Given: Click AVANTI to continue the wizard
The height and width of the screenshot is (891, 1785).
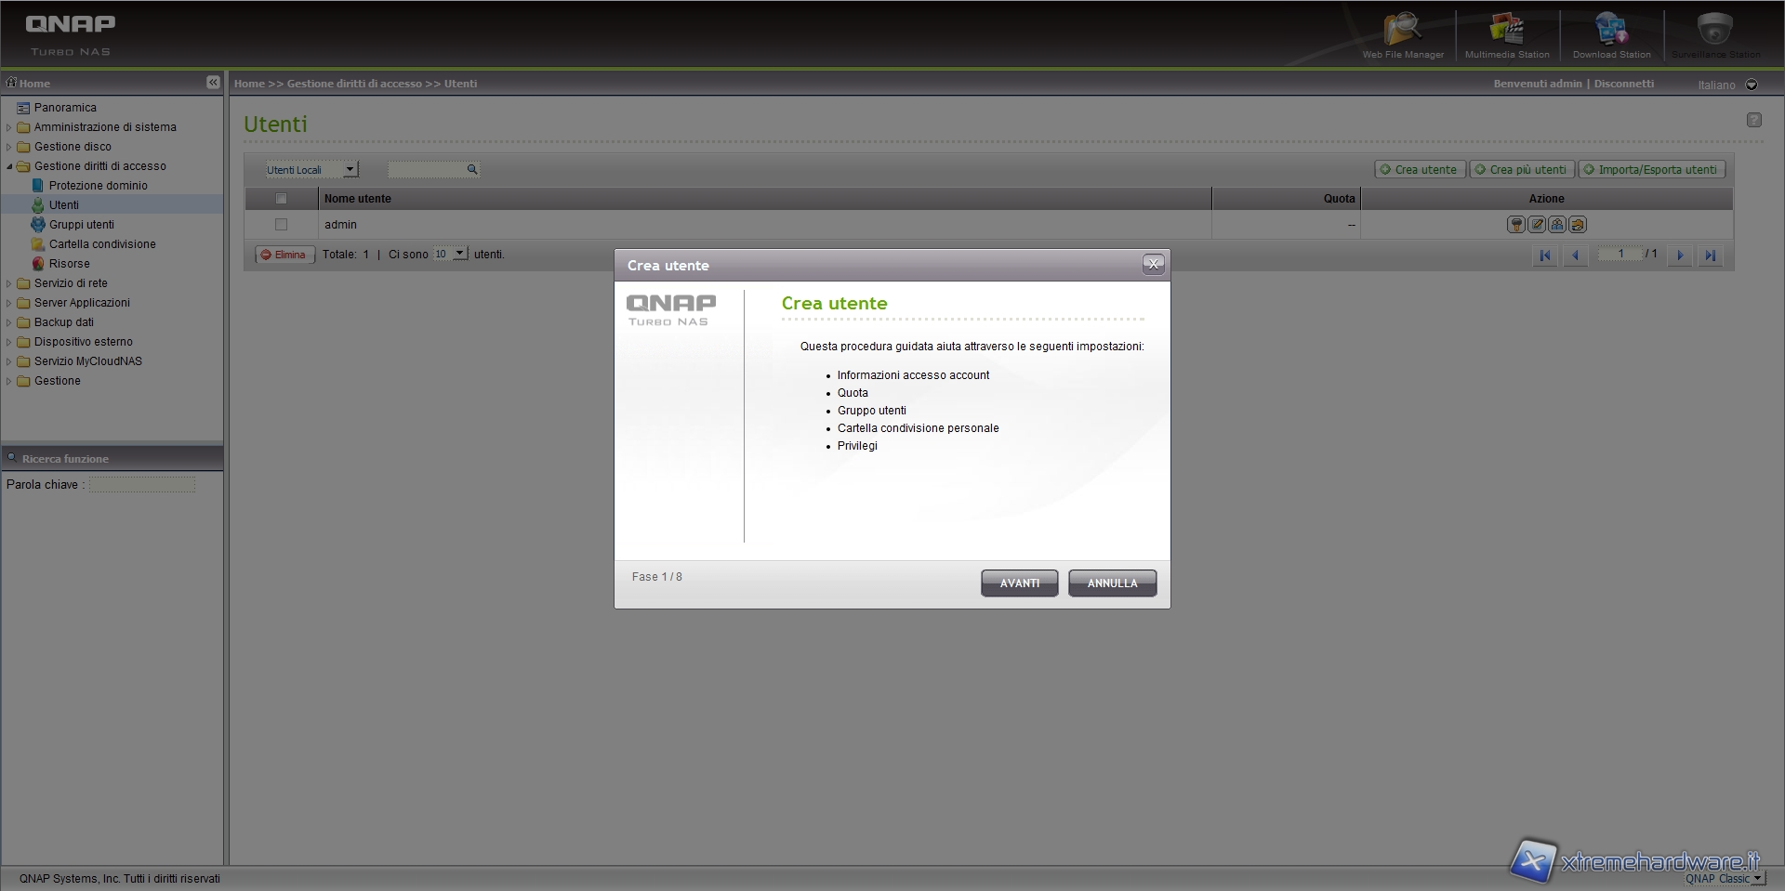Looking at the screenshot, I should pyautogui.click(x=1019, y=583).
